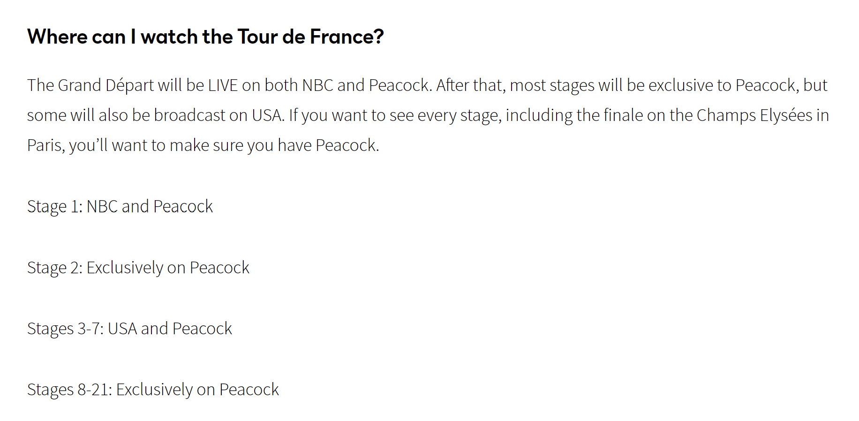Click the "8-21" stage numbers
This screenshot has height=421, width=859.
click(95, 390)
